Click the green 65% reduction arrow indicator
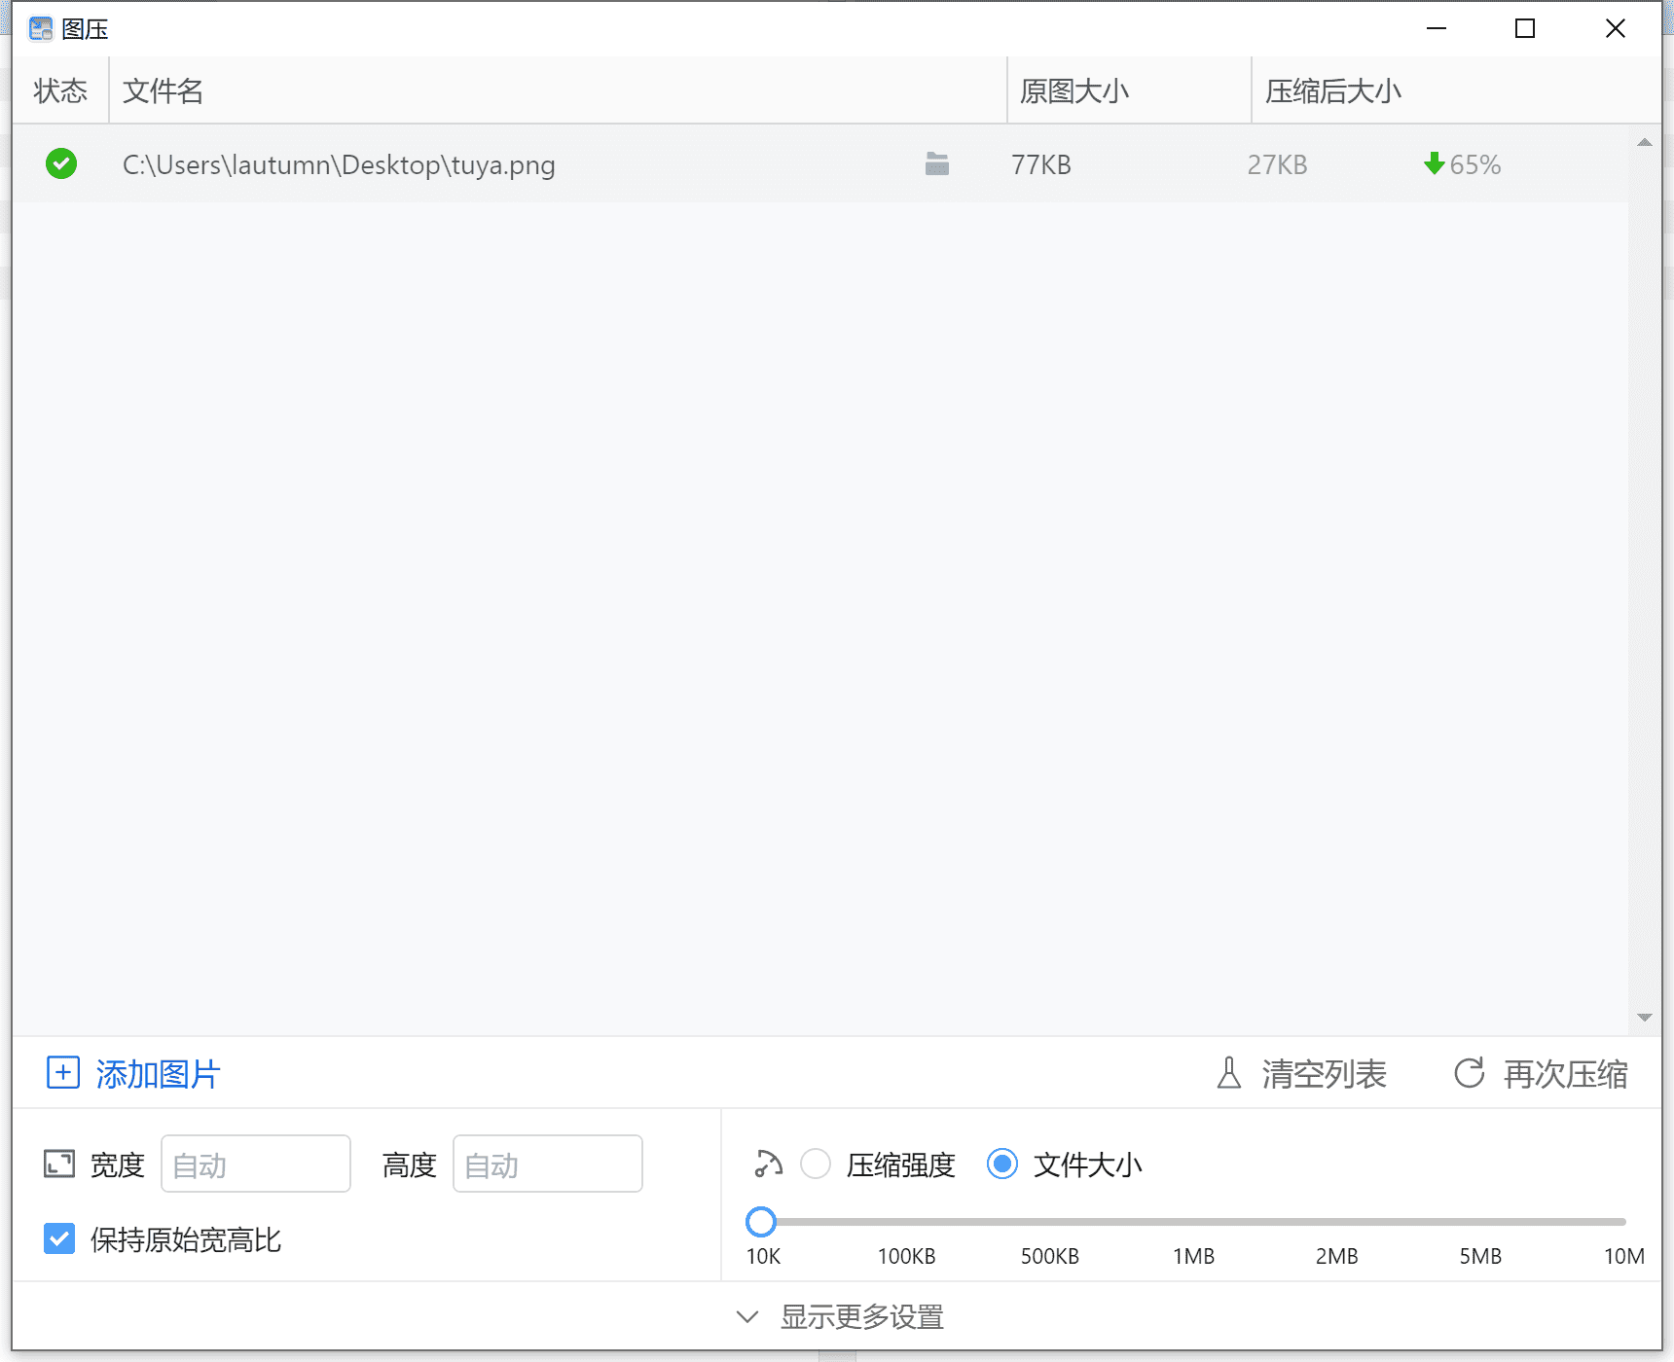 (x=1434, y=163)
